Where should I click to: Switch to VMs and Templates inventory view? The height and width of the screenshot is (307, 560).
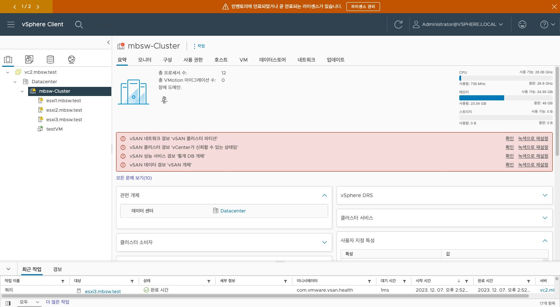pyautogui.click(x=29, y=59)
